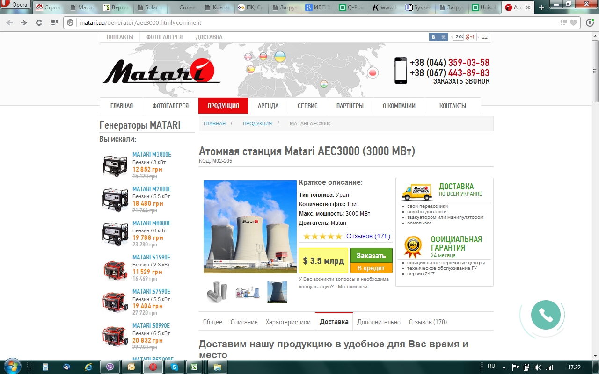Open a new browser tab with plus
The width and height of the screenshot is (599, 374).
541,7
